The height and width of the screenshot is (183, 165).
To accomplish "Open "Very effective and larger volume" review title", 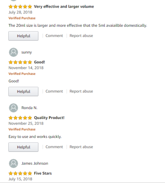I will (x=64, y=7).
